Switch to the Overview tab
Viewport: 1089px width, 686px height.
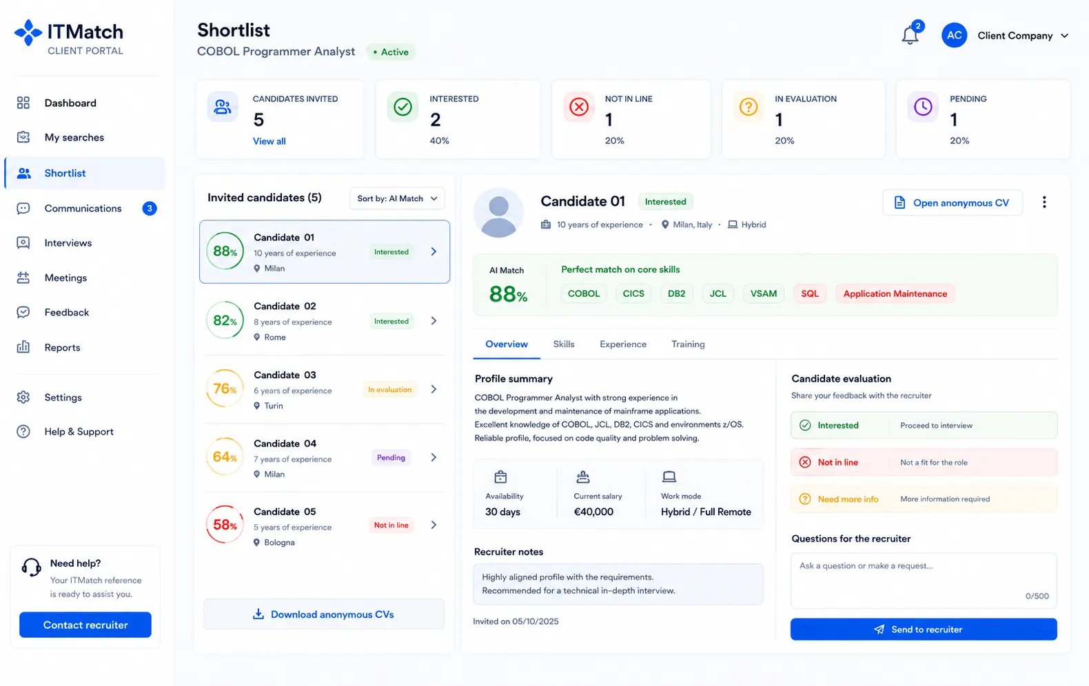(x=507, y=344)
